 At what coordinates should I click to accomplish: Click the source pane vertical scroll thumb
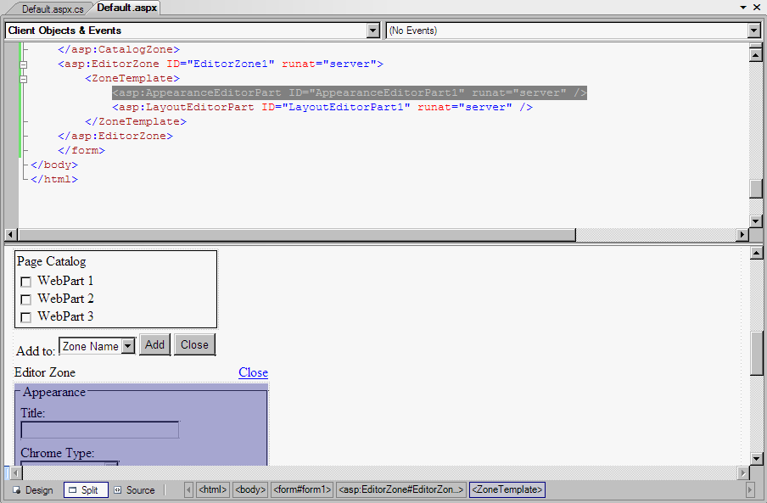[x=756, y=189]
